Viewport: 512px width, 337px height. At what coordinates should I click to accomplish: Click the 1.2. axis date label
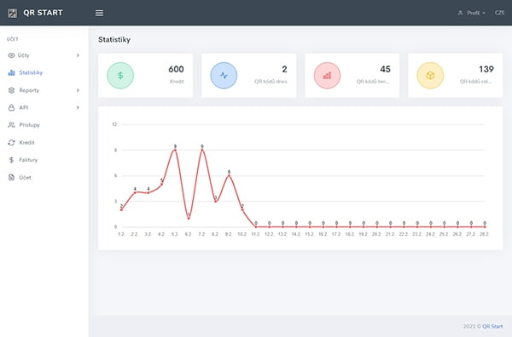coord(121,234)
